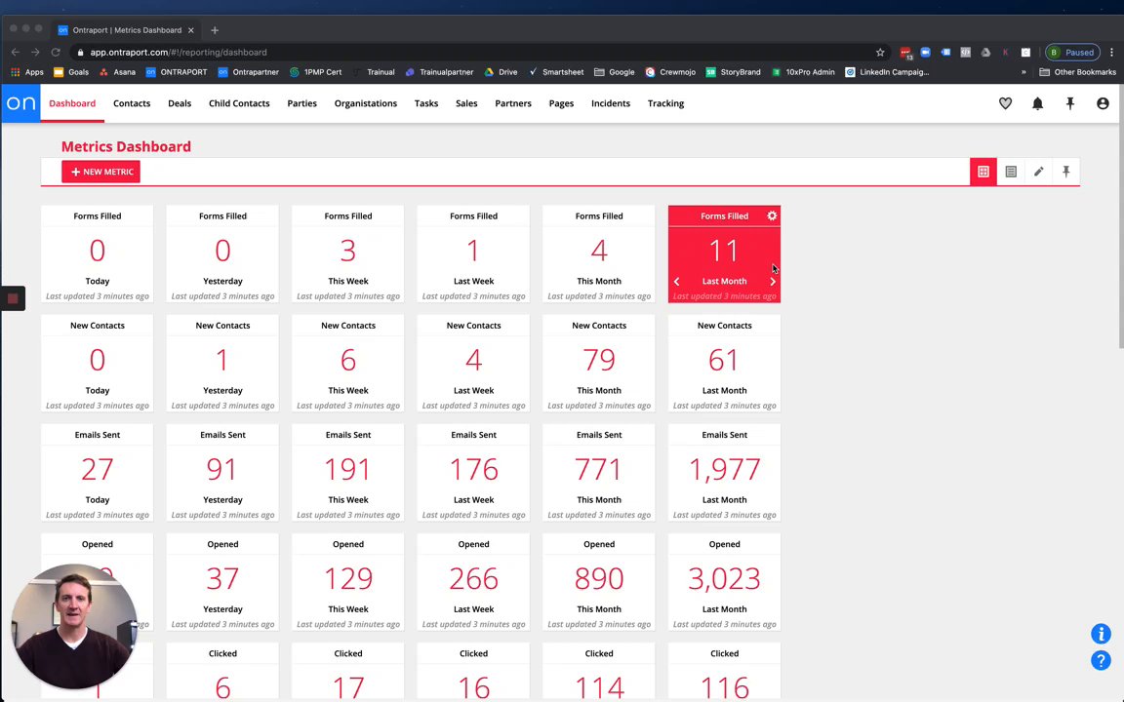Open the Parties tab
This screenshot has height=702, width=1124.
tap(301, 103)
